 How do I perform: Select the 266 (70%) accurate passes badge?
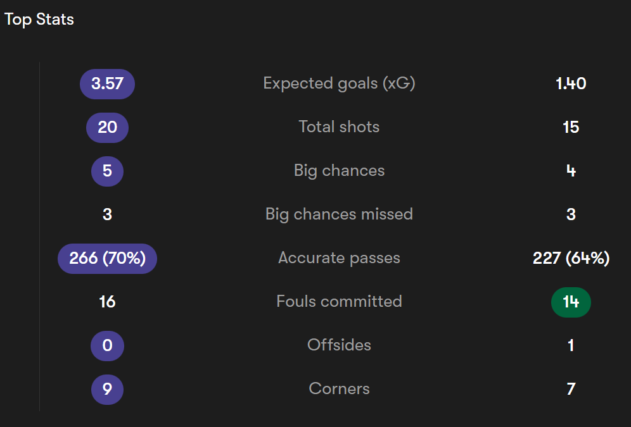pos(107,258)
